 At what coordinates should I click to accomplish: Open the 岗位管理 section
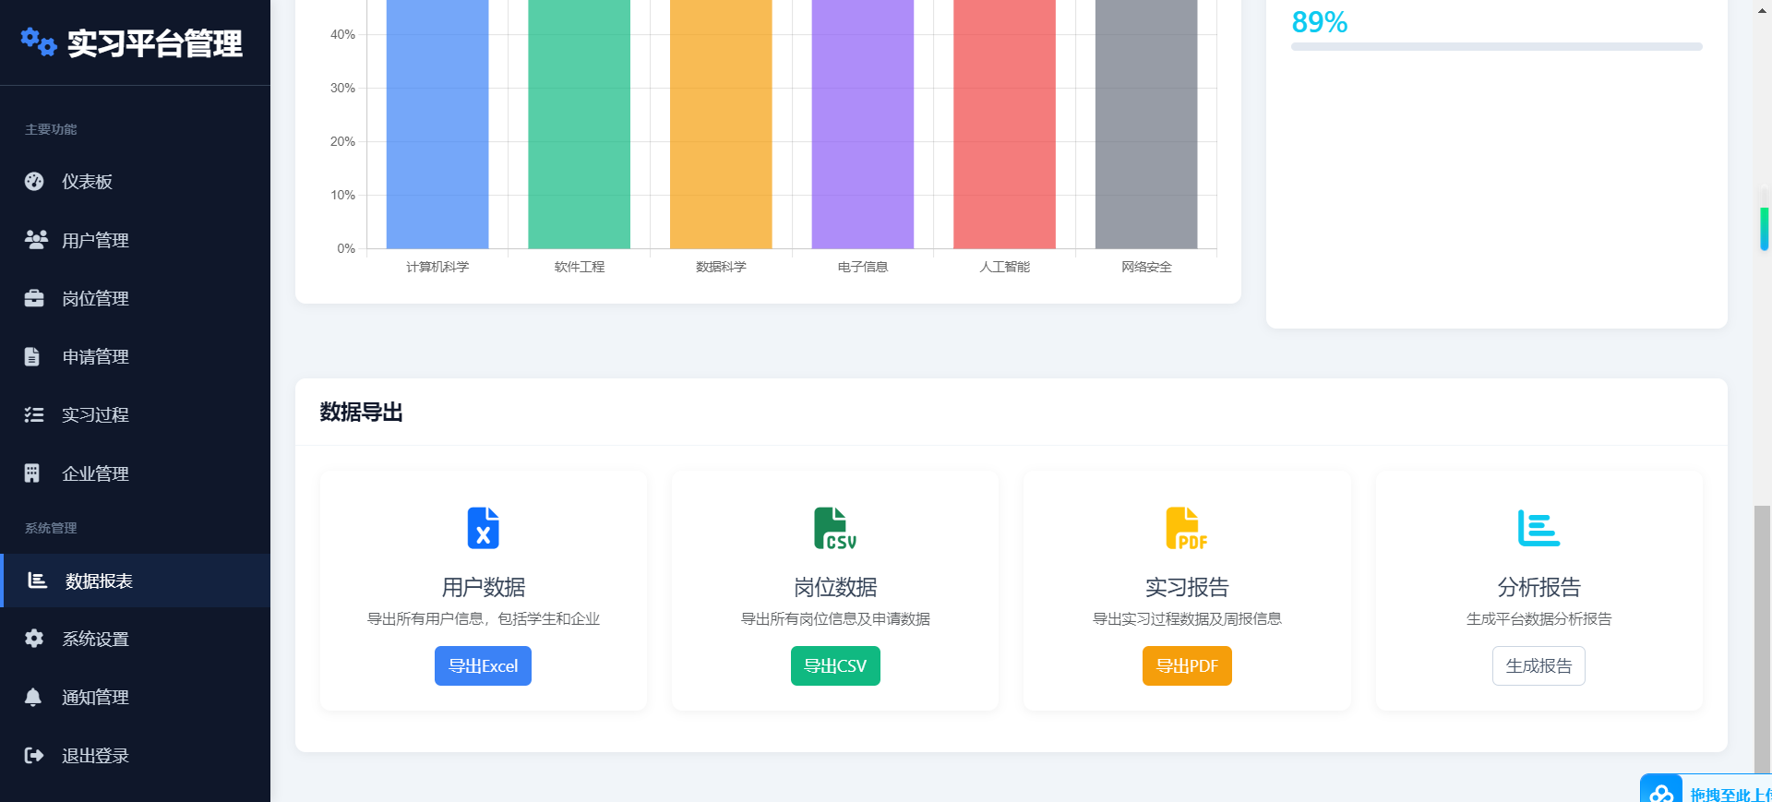coord(135,298)
